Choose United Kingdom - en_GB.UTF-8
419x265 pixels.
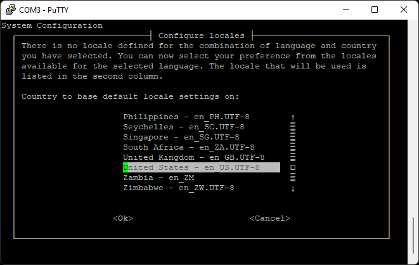click(x=193, y=157)
